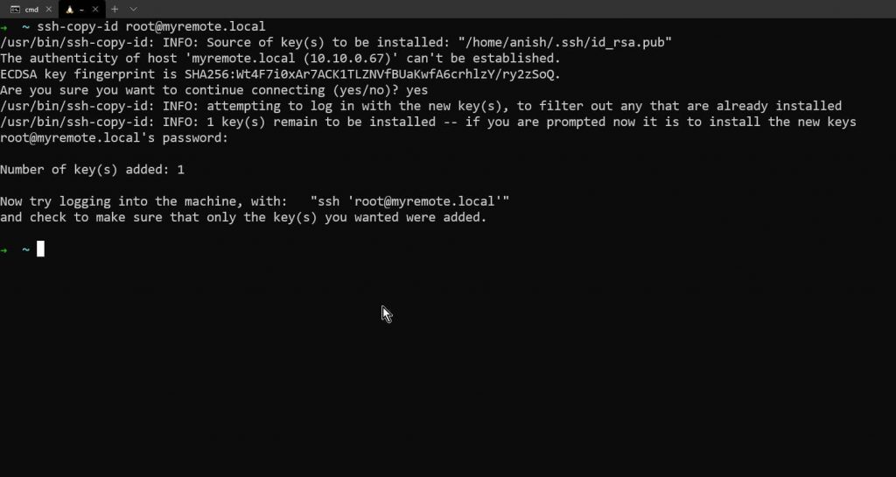The height and width of the screenshot is (477, 896).
Task: Click the root@myremote.local's password prompt line
Action: point(115,137)
